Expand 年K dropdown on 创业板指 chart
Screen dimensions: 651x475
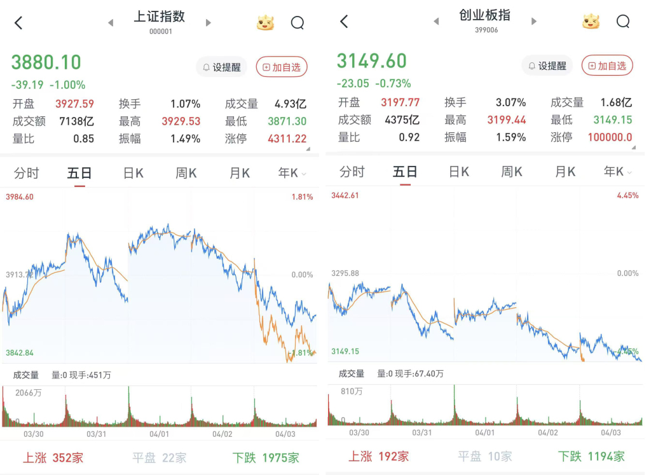tap(618, 172)
